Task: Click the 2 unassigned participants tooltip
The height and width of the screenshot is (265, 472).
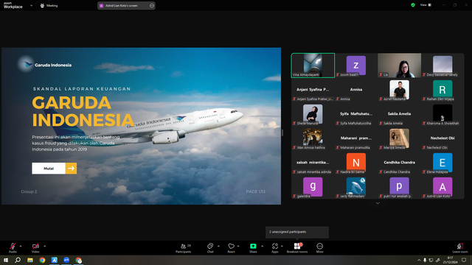Action: click(x=297, y=233)
